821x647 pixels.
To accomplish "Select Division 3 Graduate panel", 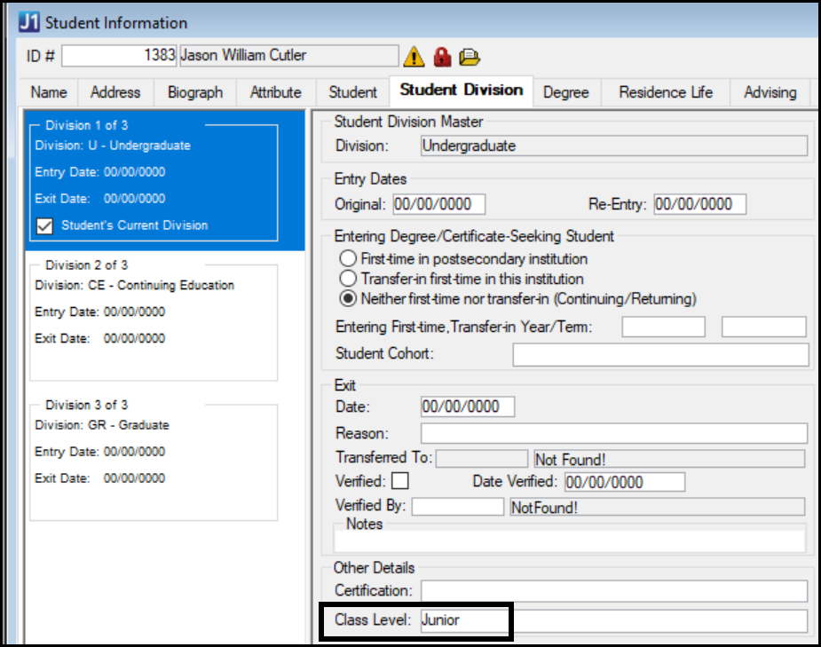I will [154, 460].
